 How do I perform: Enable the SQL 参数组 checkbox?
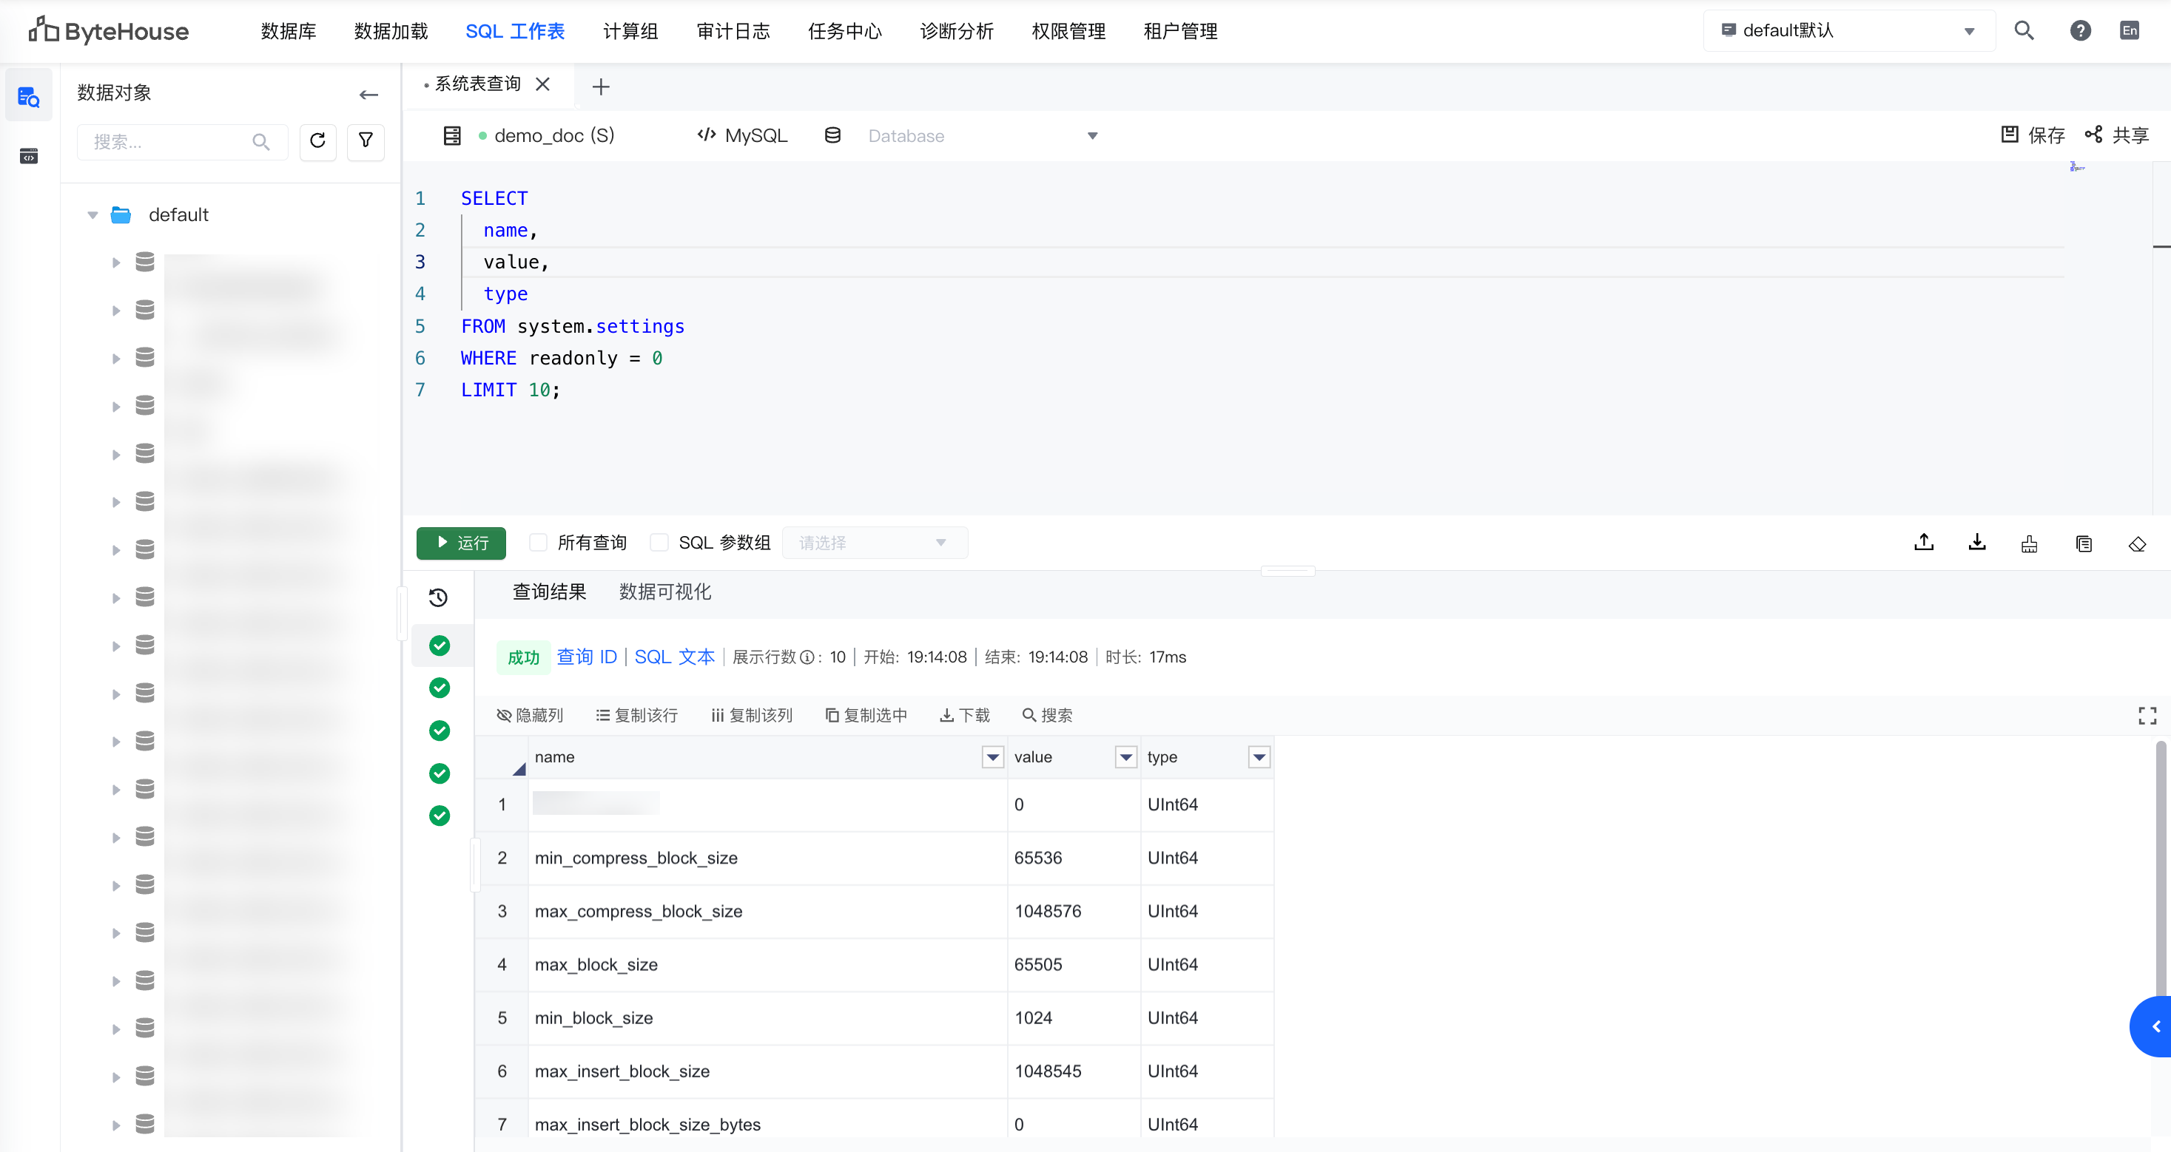pos(659,543)
